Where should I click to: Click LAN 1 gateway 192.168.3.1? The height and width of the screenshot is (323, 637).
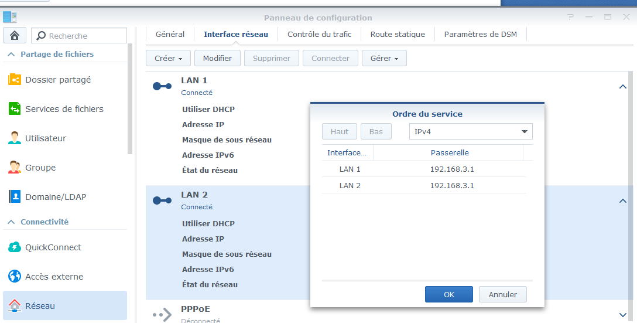tap(452, 169)
